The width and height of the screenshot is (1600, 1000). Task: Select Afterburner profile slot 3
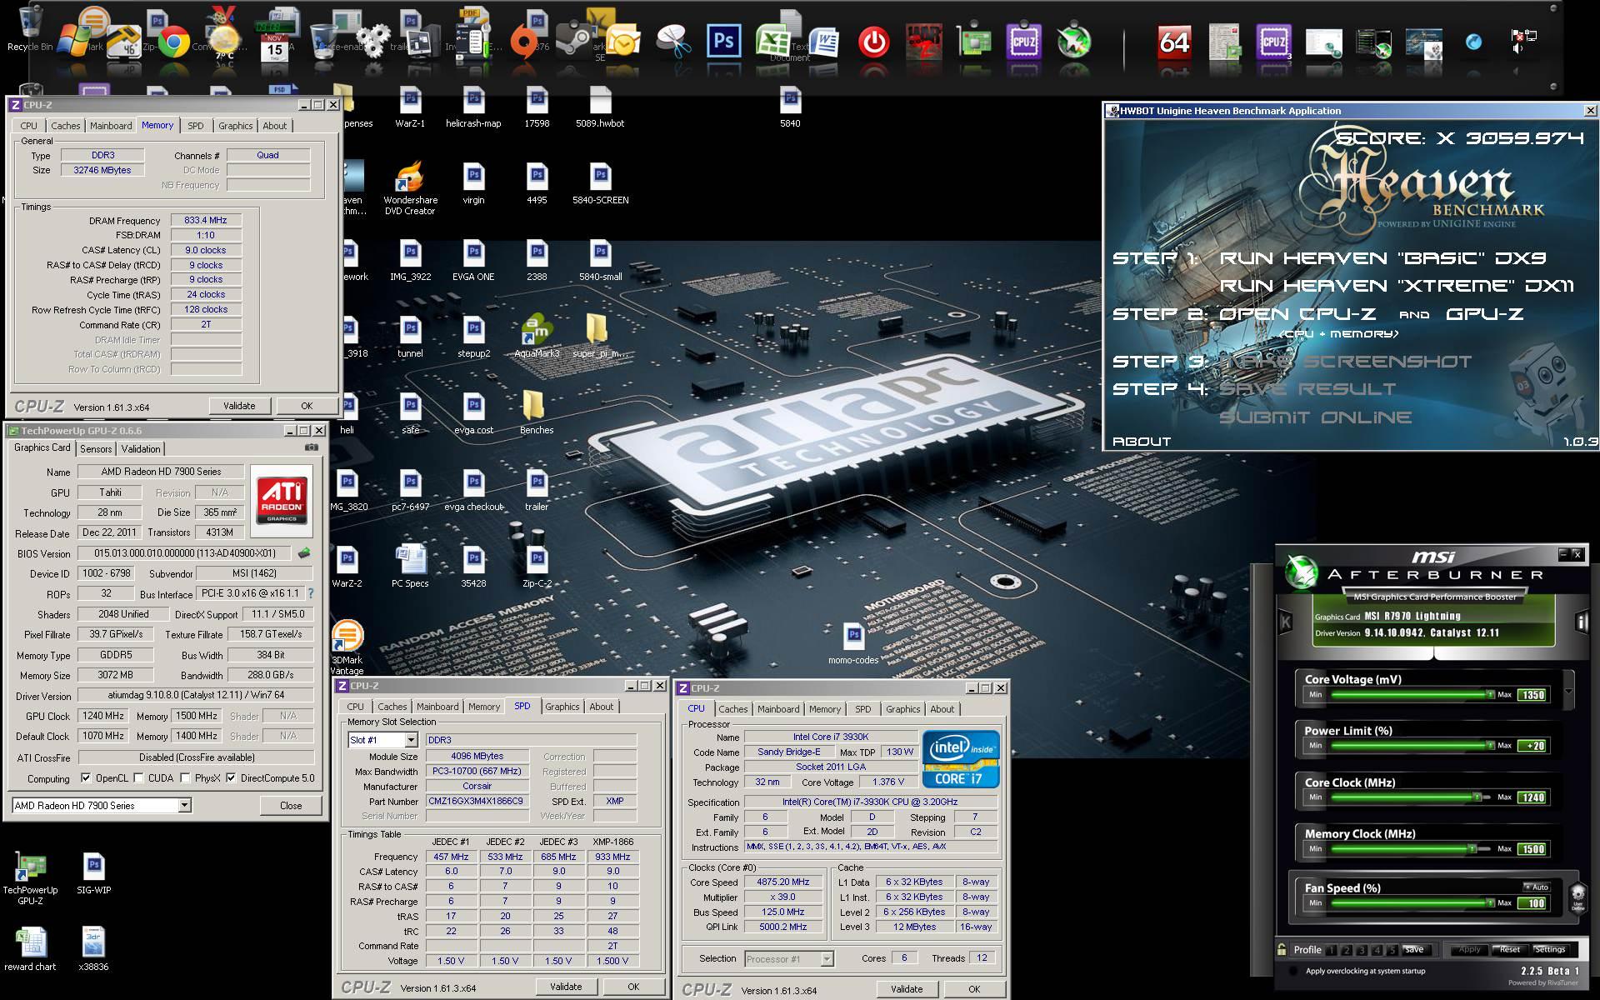coord(1362,950)
